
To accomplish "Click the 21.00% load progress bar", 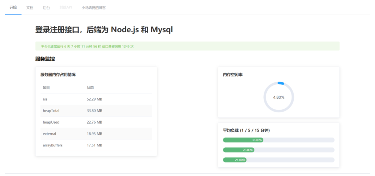I will point(279,160).
